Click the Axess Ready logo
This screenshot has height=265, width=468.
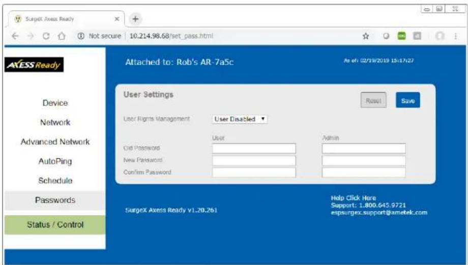pyautogui.click(x=34, y=65)
